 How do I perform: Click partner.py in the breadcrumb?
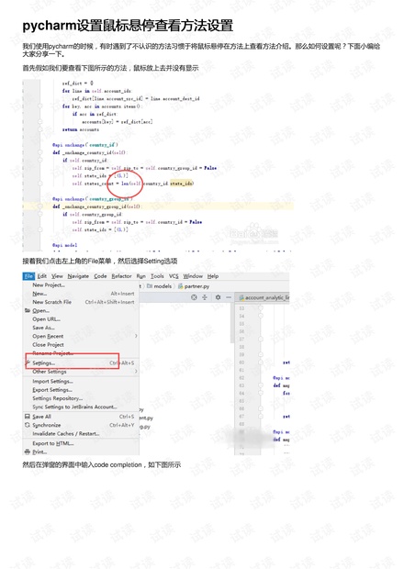[194, 286]
